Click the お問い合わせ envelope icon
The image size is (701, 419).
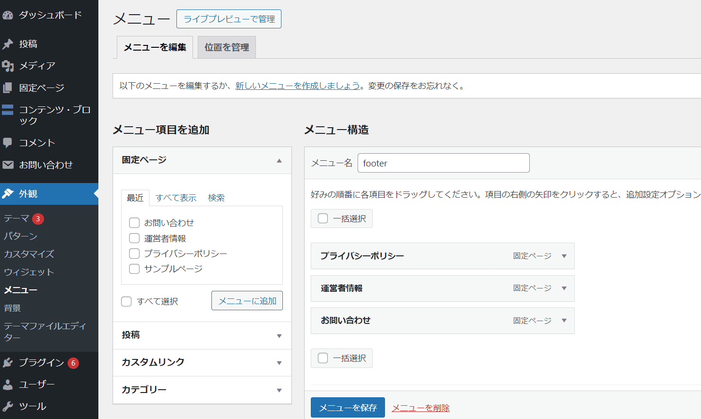pos(8,165)
